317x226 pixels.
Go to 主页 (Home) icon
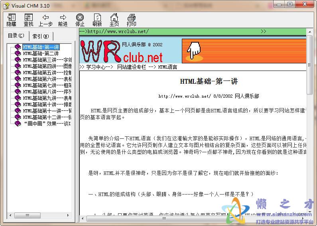[x=114, y=20]
